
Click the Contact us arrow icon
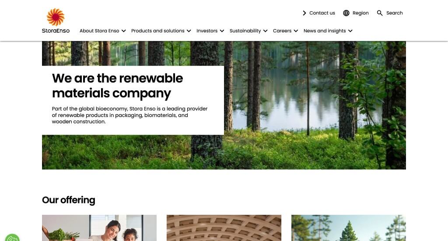[304, 13]
